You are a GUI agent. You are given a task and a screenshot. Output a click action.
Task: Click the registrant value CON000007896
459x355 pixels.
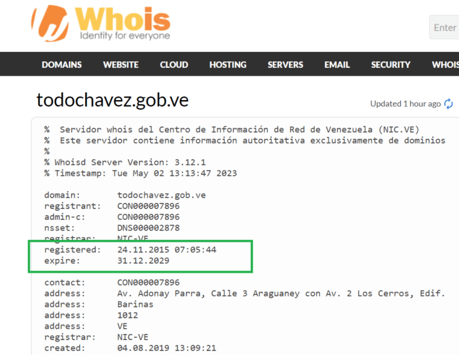[x=148, y=206]
